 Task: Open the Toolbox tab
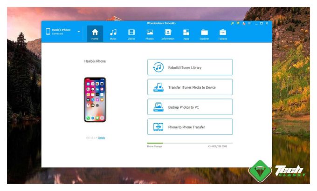222,33
